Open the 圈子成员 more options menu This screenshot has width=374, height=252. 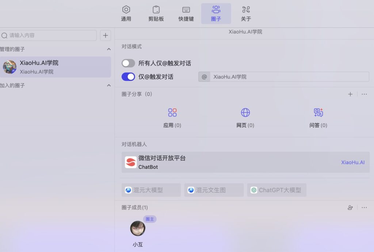pyautogui.click(x=364, y=208)
